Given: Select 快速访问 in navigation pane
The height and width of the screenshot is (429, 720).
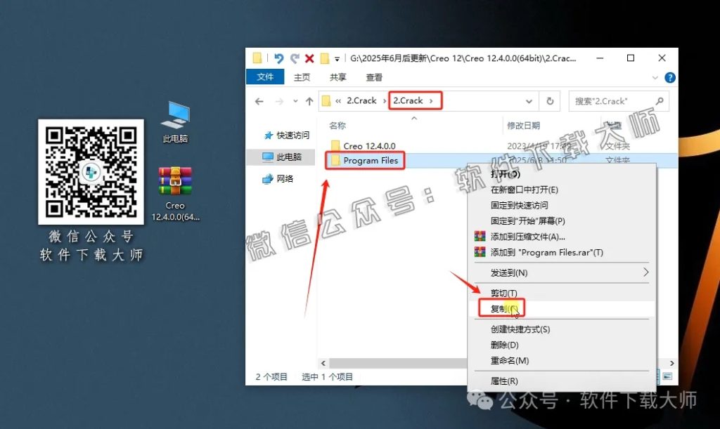Looking at the screenshot, I should pyautogui.click(x=287, y=136).
